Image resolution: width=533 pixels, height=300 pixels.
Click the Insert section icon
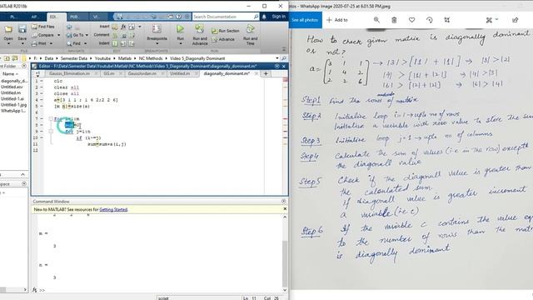(x=115, y=27)
